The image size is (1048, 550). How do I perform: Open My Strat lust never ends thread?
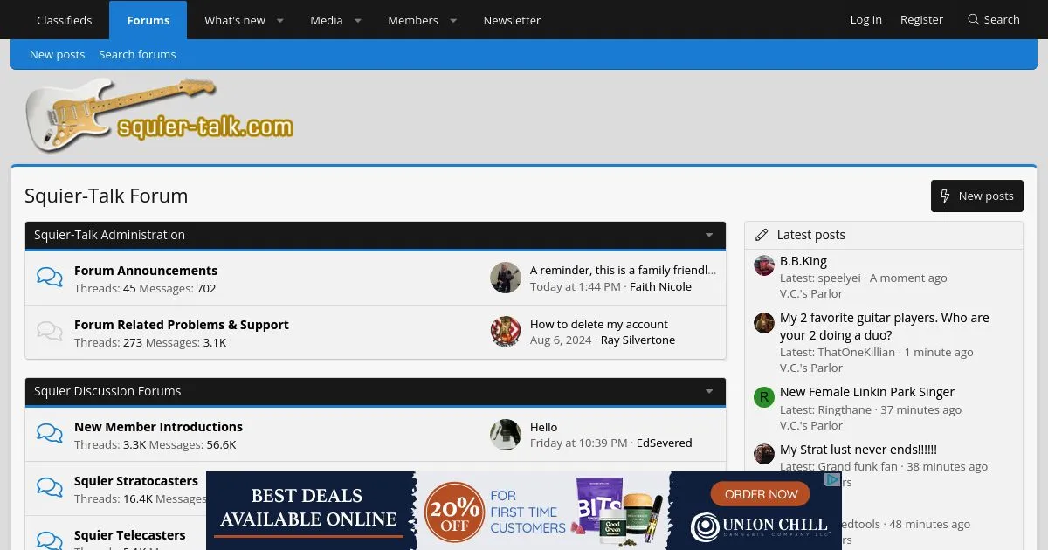858,450
